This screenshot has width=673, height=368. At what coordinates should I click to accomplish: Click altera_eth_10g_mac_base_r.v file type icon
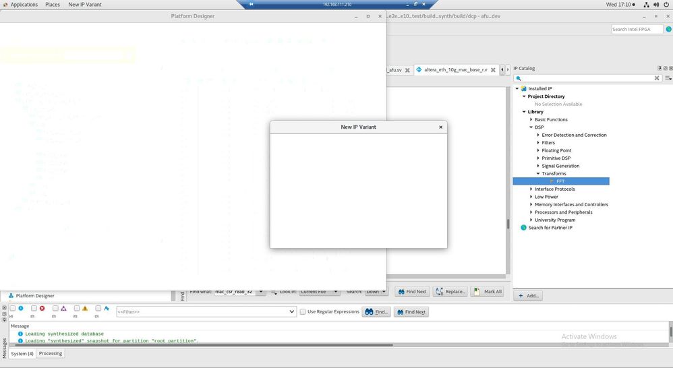pos(419,69)
